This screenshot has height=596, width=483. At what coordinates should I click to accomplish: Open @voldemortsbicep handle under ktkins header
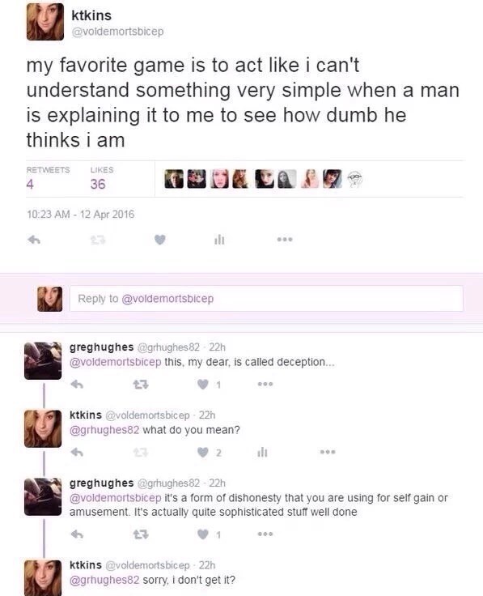click(x=117, y=32)
